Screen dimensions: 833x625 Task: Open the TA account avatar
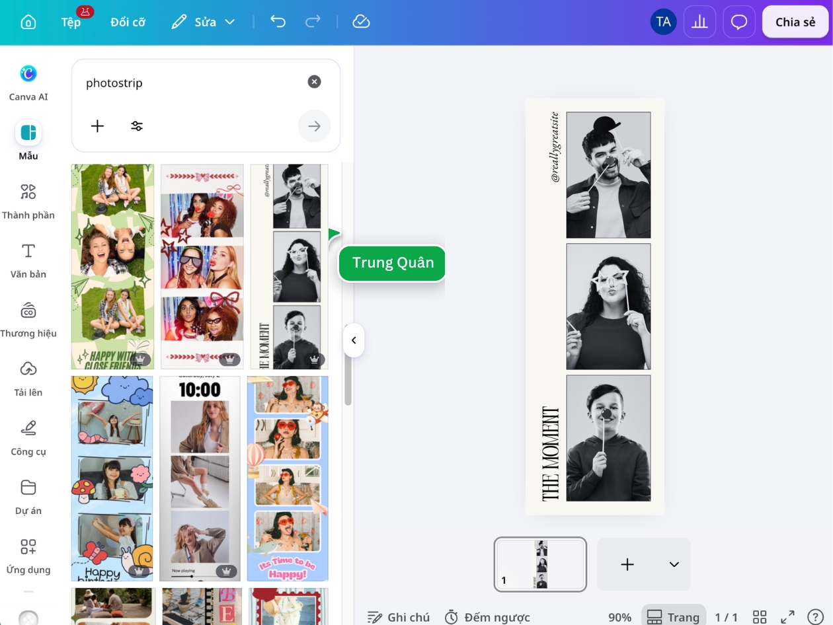[x=663, y=22]
